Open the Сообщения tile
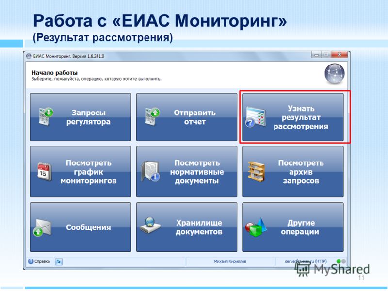Image resolution: width=388 pixels, height=291 pixels. pos(81,227)
